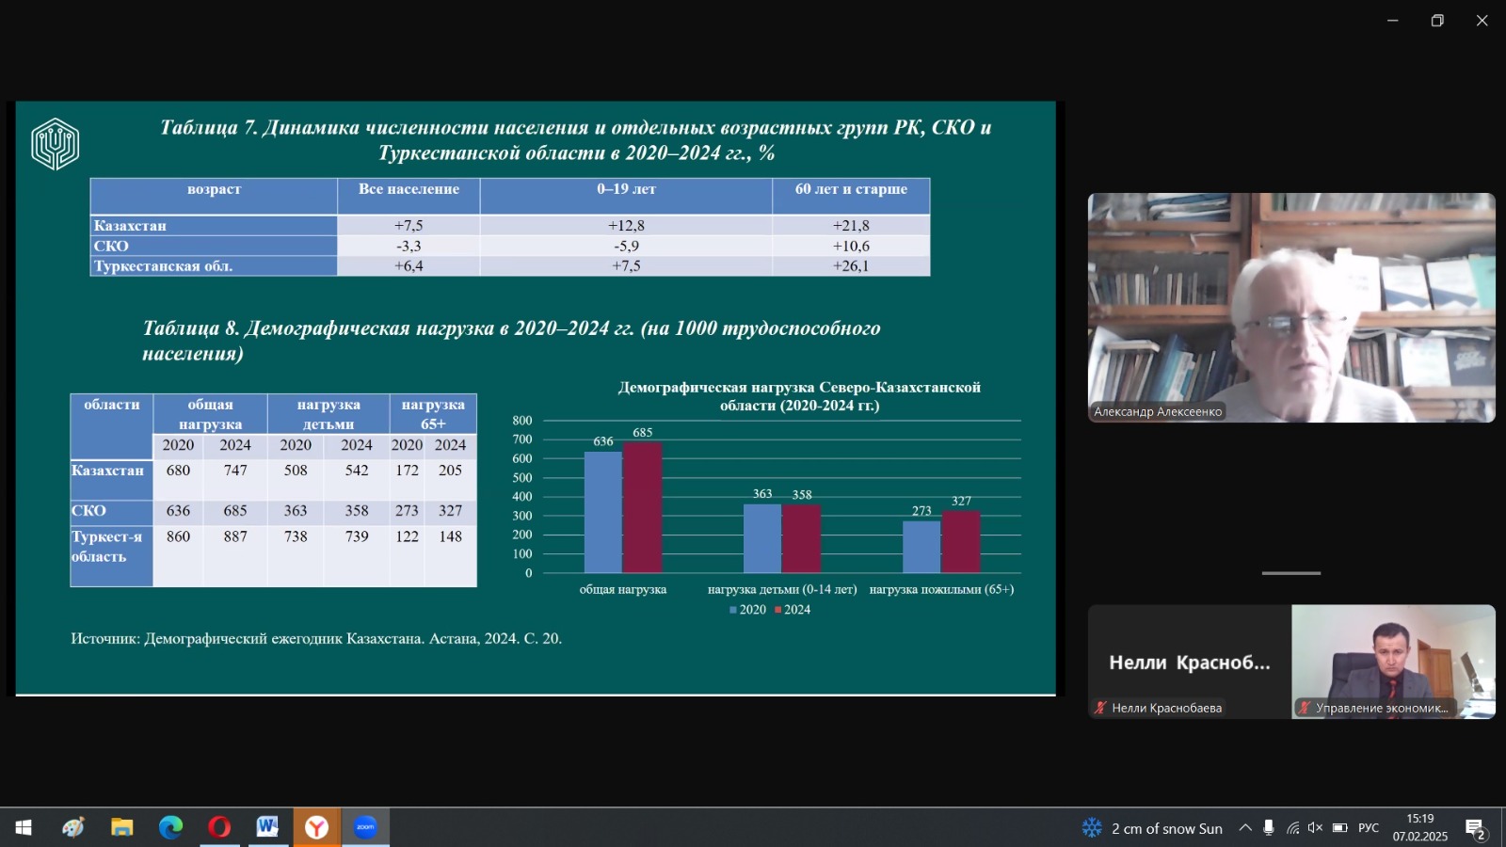1506x847 pixels.
Task: Click the 15:19 clock and date
Action: (x=1419, y=827)
